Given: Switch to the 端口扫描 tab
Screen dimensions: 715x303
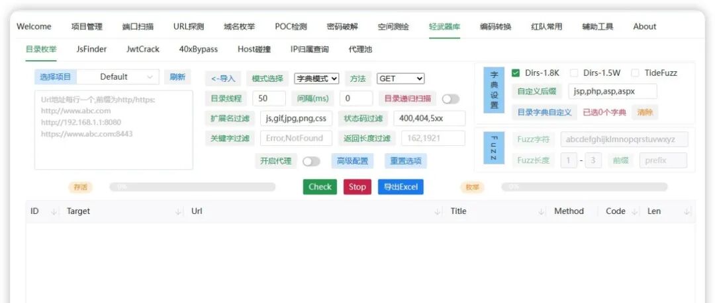Looking at the screenshot, I should 138,26.
